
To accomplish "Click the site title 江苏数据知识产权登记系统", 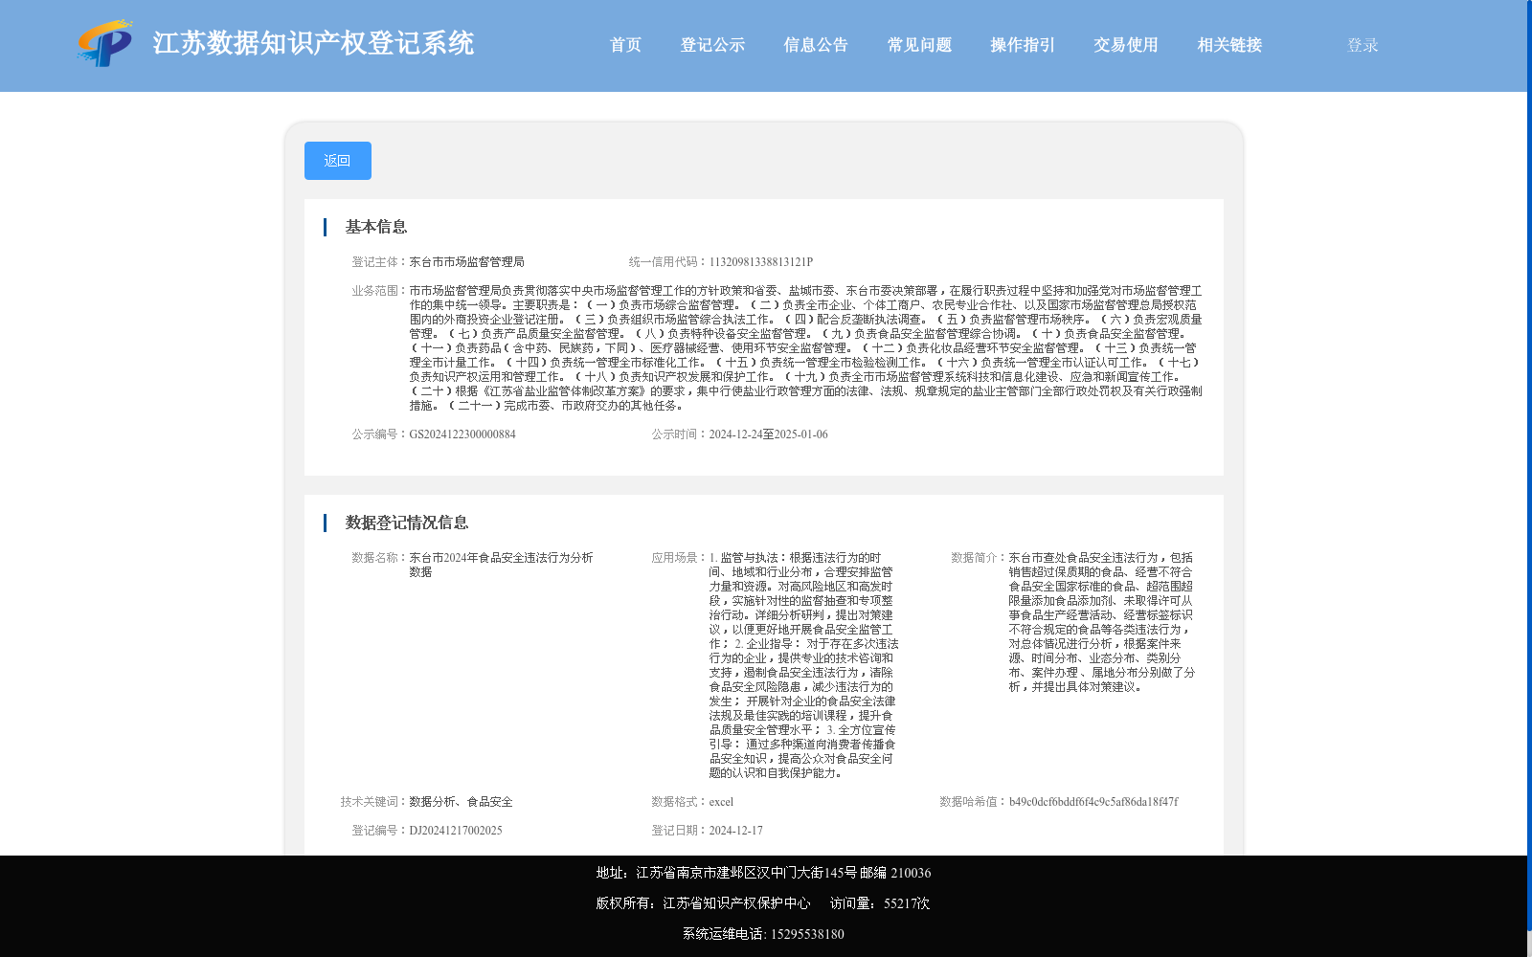I will 313,43.
